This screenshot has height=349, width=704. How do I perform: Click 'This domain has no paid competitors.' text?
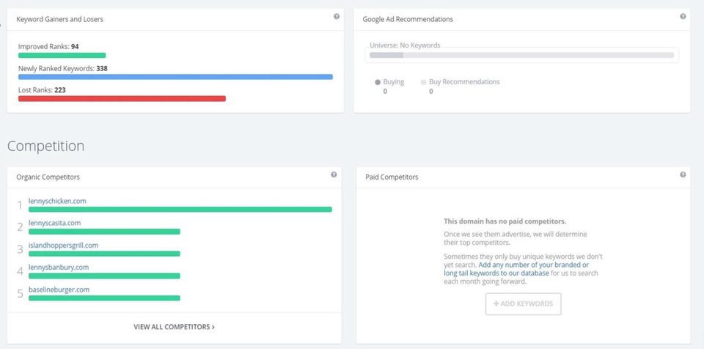(505, 221)
